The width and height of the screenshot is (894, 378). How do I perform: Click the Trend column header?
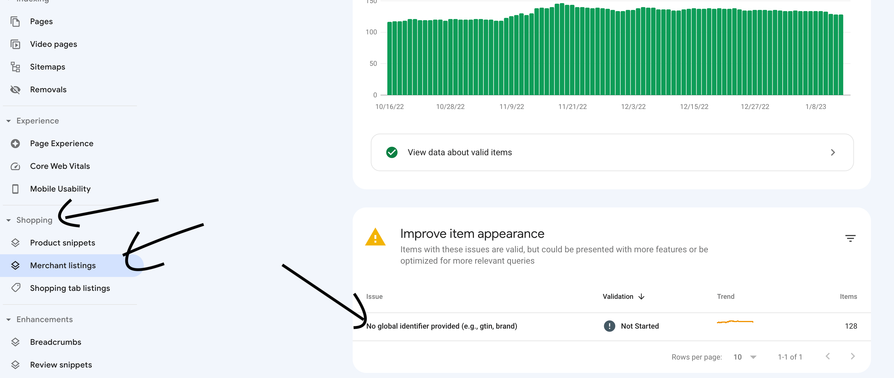point(726,297)
